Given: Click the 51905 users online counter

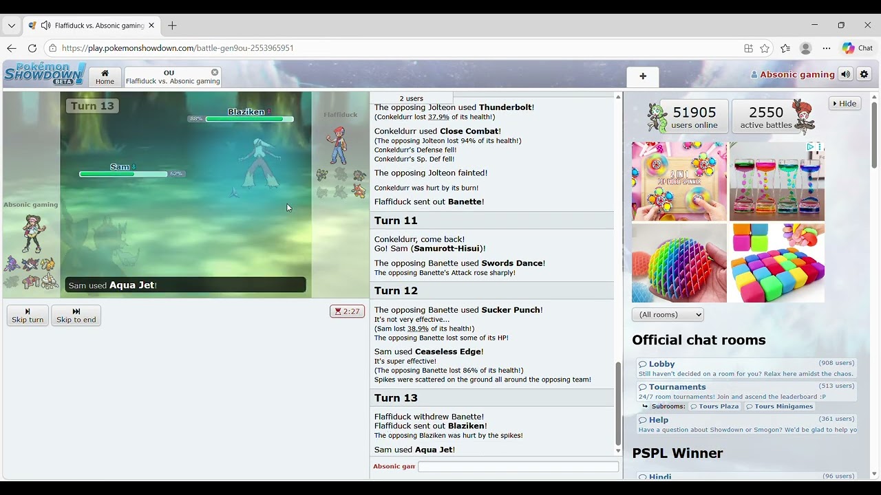Looking at the screenshot, I should click(694, 116).
